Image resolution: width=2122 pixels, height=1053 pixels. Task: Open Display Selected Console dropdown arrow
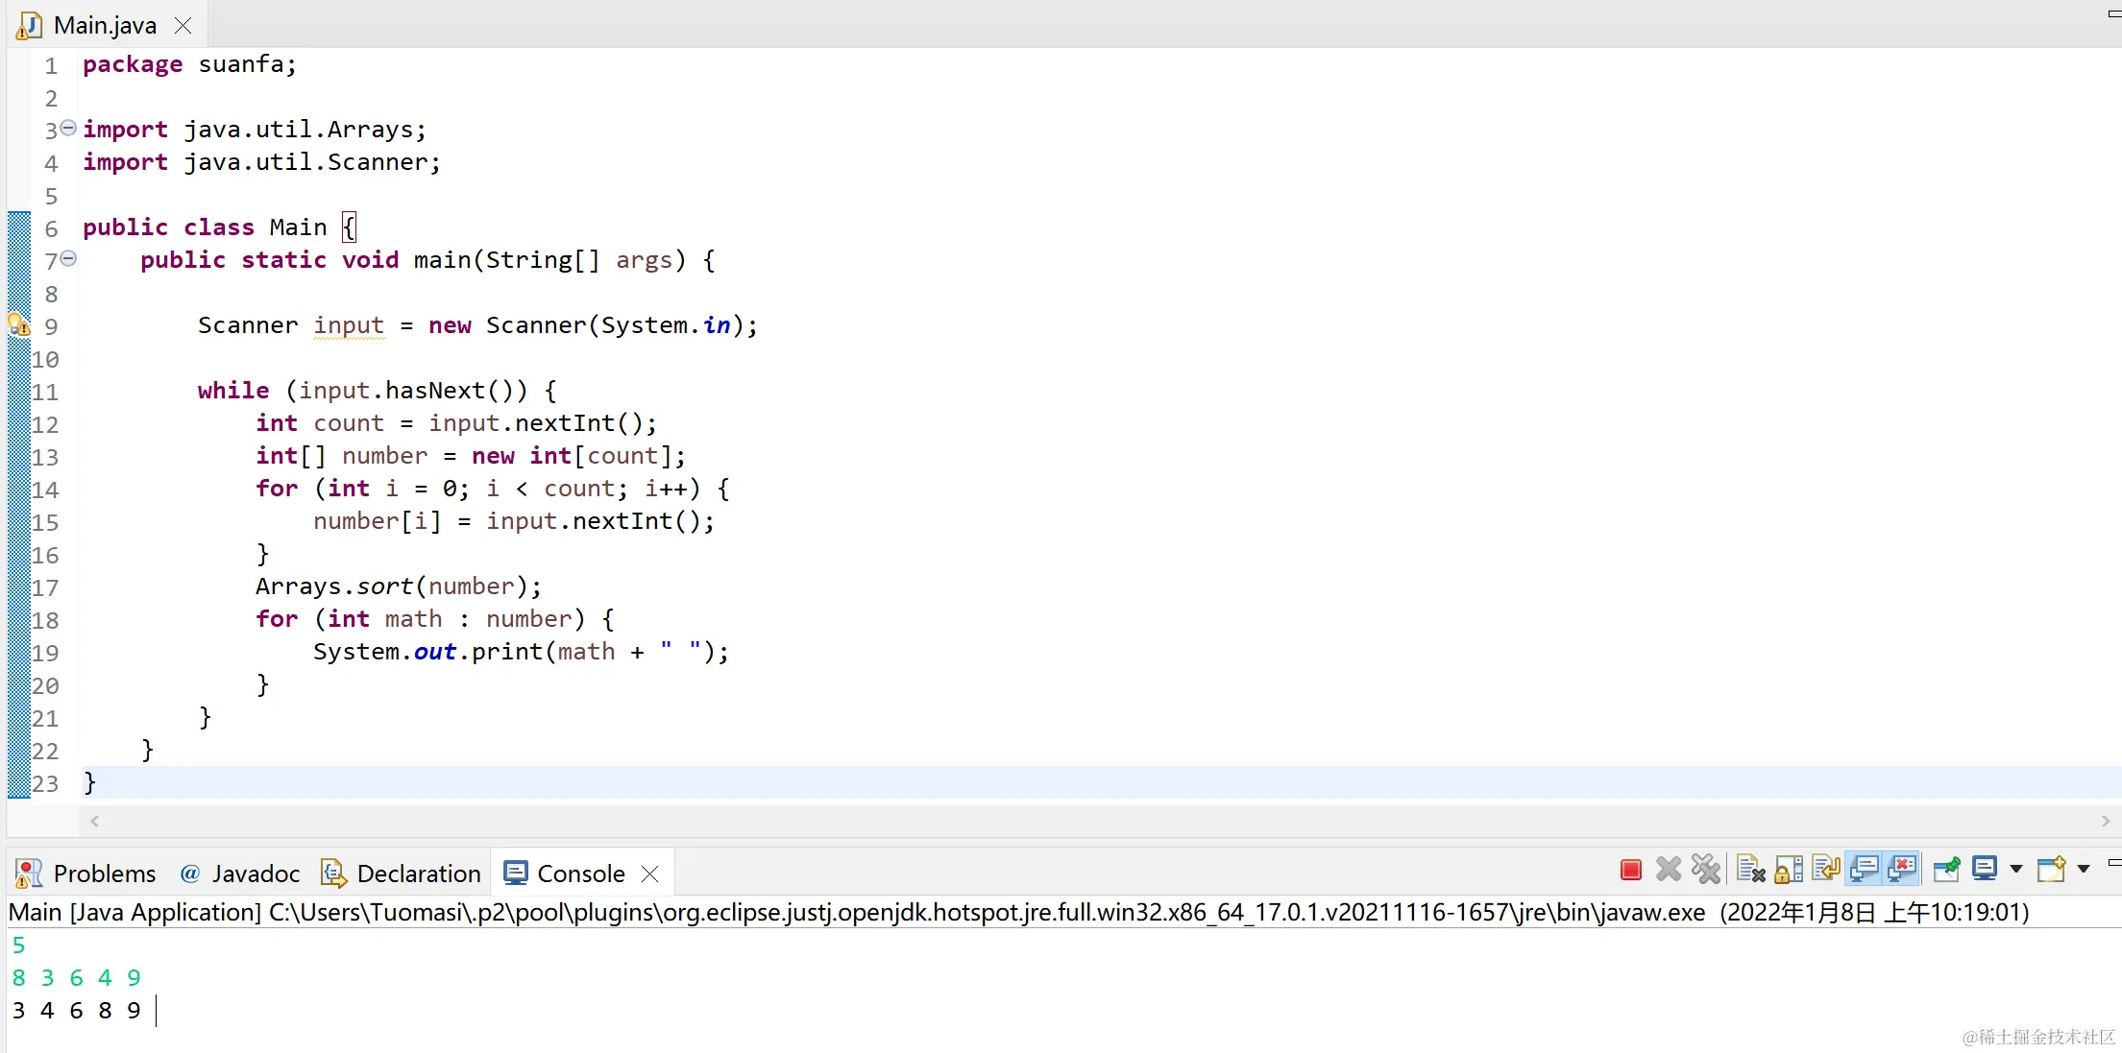tap(2016, 870)
